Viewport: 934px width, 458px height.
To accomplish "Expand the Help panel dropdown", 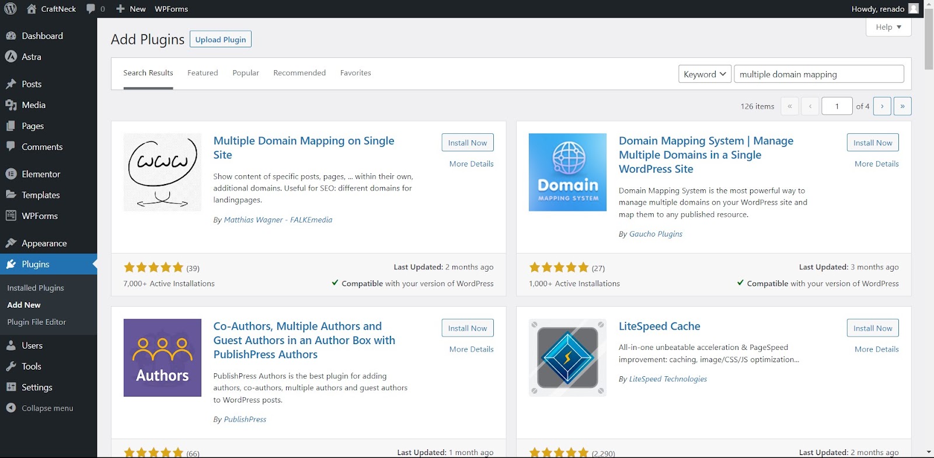I will (888, 27).
